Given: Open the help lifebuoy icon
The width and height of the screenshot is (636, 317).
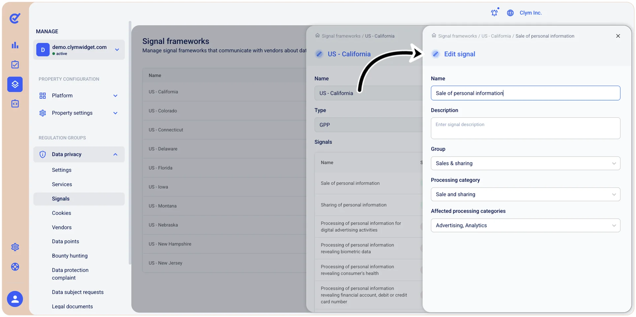Looking at the screenshot, I should 15,267.
